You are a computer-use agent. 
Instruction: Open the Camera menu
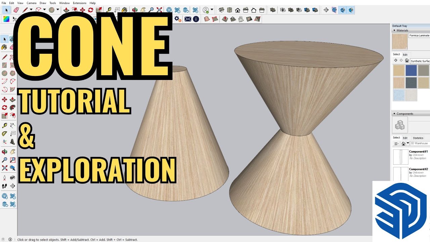[x=32, y=3]
